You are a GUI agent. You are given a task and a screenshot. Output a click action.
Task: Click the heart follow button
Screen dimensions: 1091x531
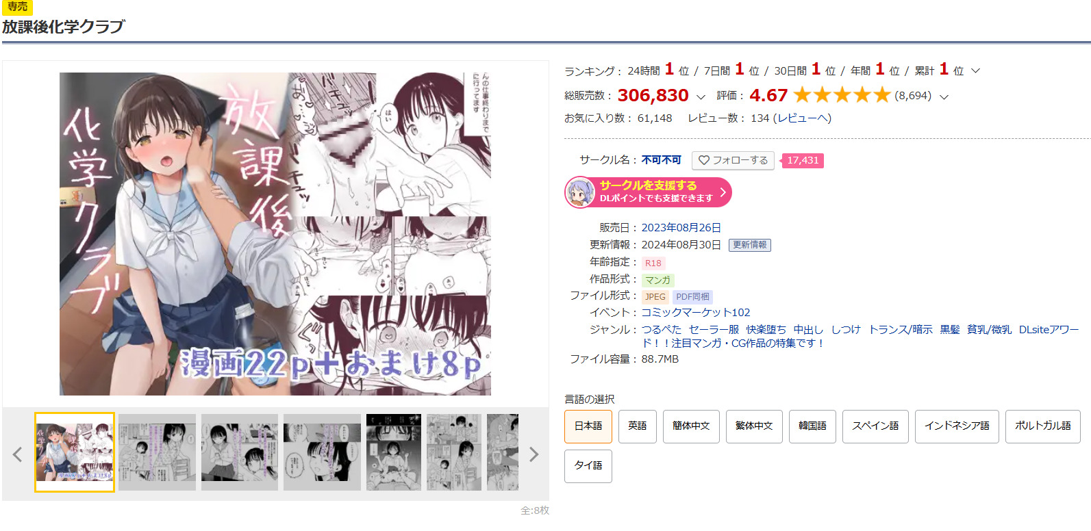(x=733, y=160)
